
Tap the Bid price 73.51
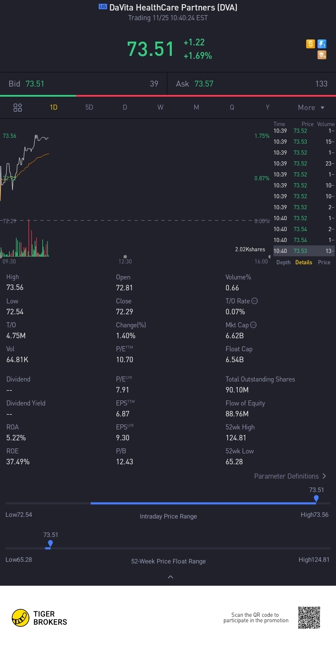[x=35, y=84]
